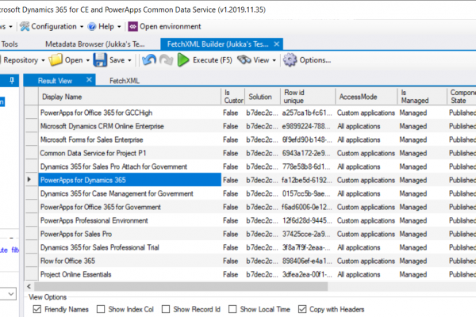Screen dimensions: 476x317
Task: Click the pin icon on left panel
Action: (12, 80)
